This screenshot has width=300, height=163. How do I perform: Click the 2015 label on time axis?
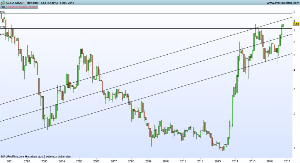253,161
